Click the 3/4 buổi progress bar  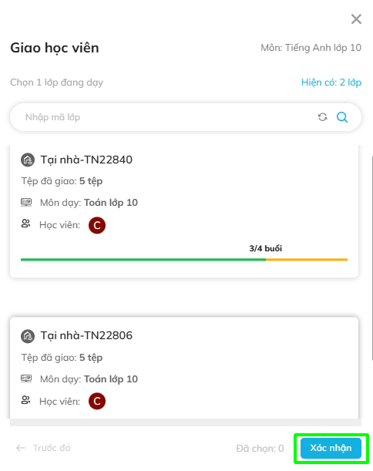[x=184, y=260]
